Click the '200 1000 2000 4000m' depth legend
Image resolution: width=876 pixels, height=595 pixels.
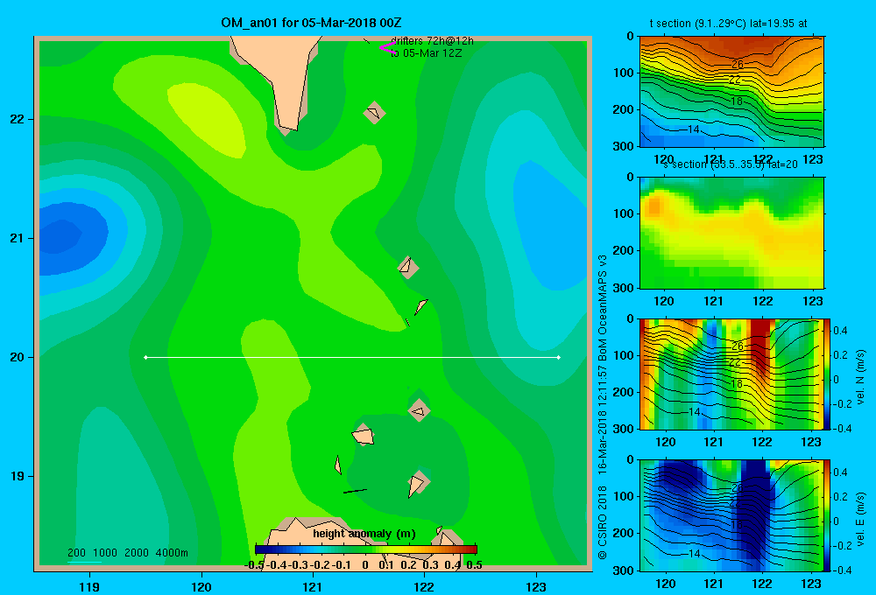[x=127, y=553]
